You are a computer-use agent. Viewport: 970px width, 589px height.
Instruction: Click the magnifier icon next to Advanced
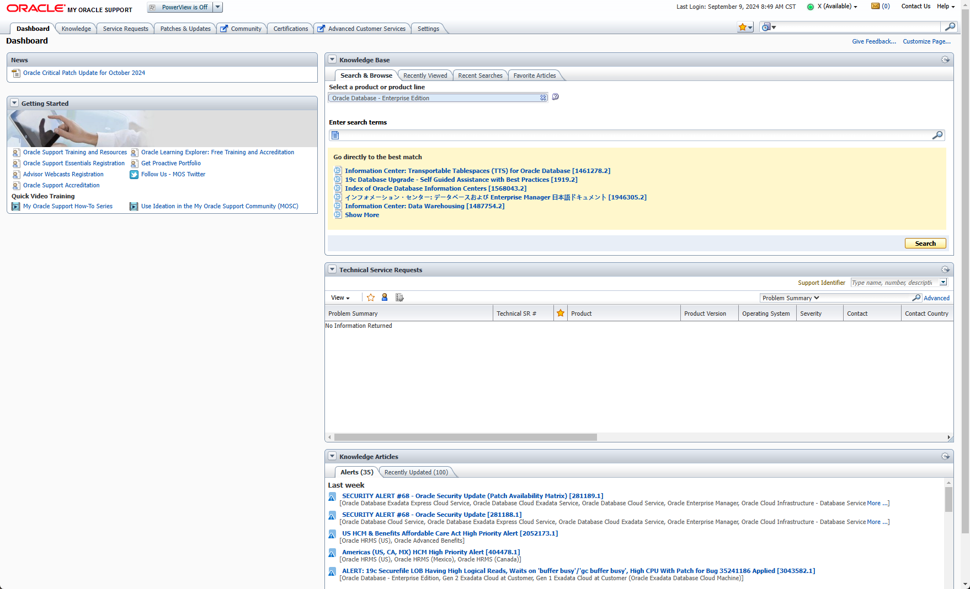[x=916, y=298]
